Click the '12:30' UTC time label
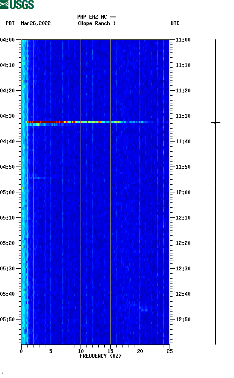234x378 pixels. click(x=183, y=269)
